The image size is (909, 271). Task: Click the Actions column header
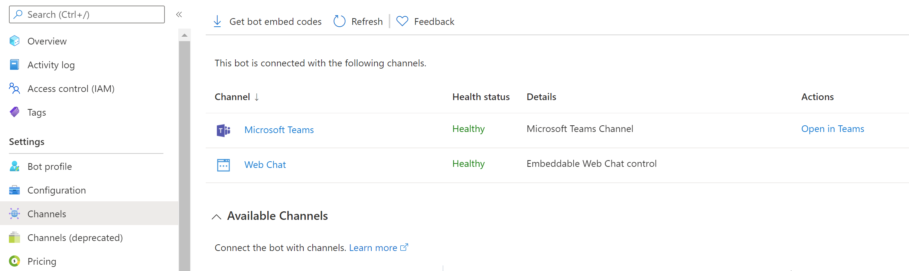point(817,97)
